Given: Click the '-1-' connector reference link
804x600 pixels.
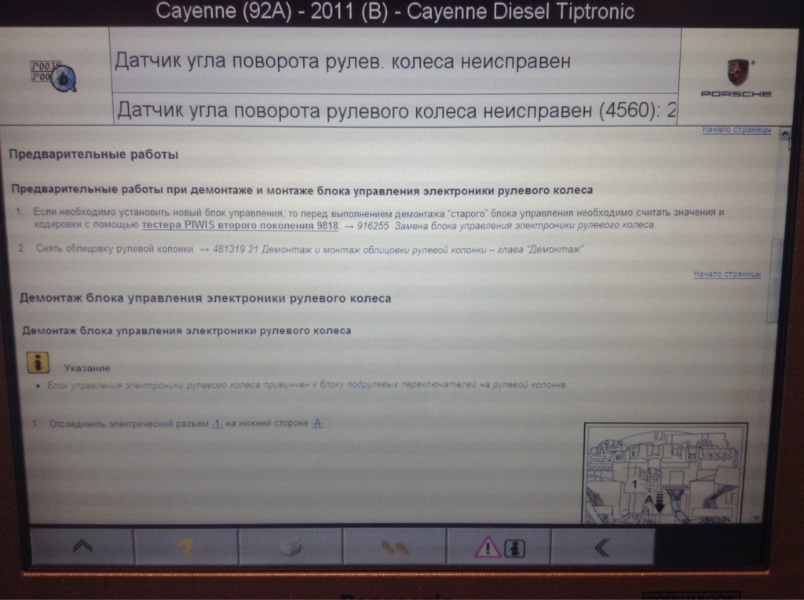Looking at the screenshot, I should tap(217, 424).
